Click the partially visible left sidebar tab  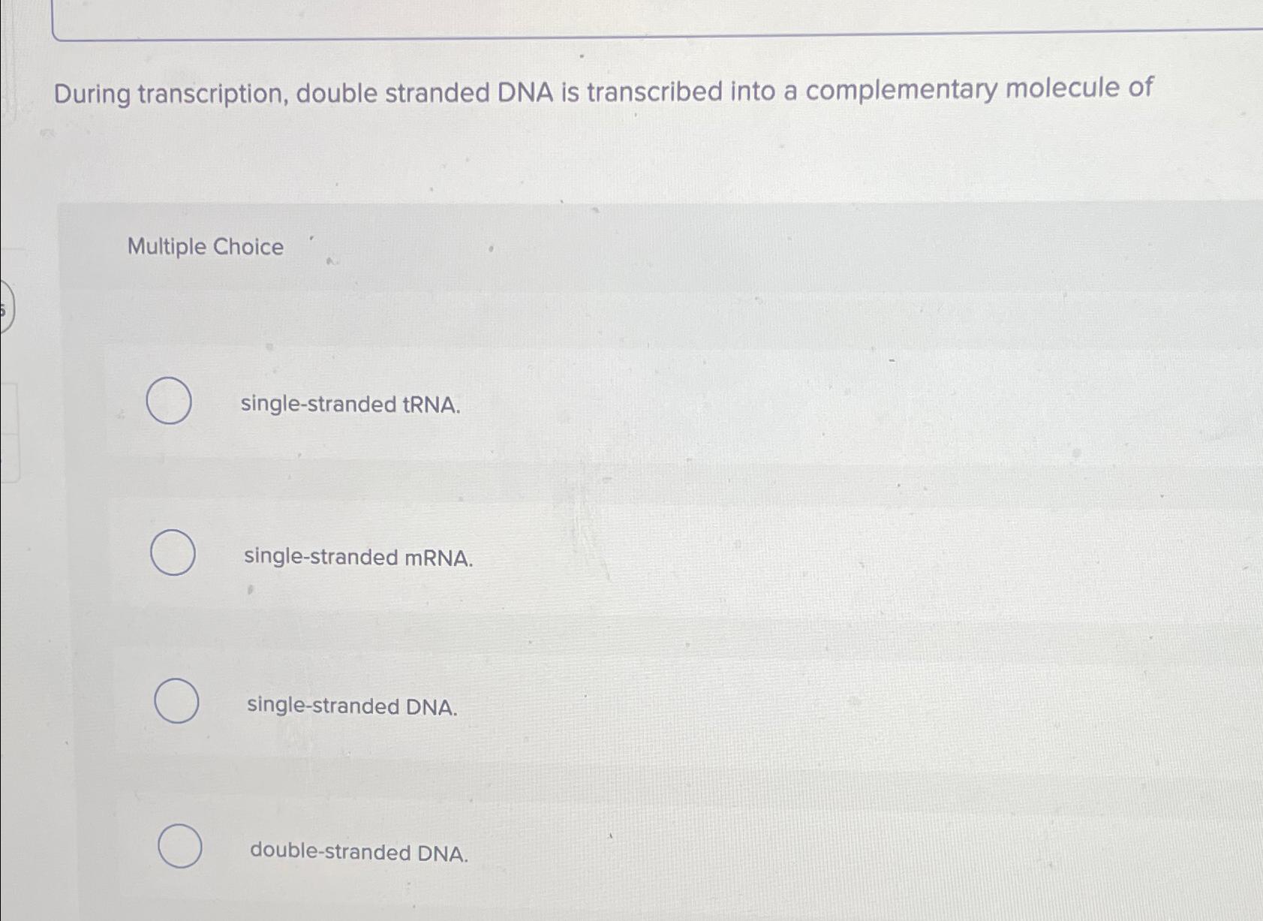tap(5, 308)
